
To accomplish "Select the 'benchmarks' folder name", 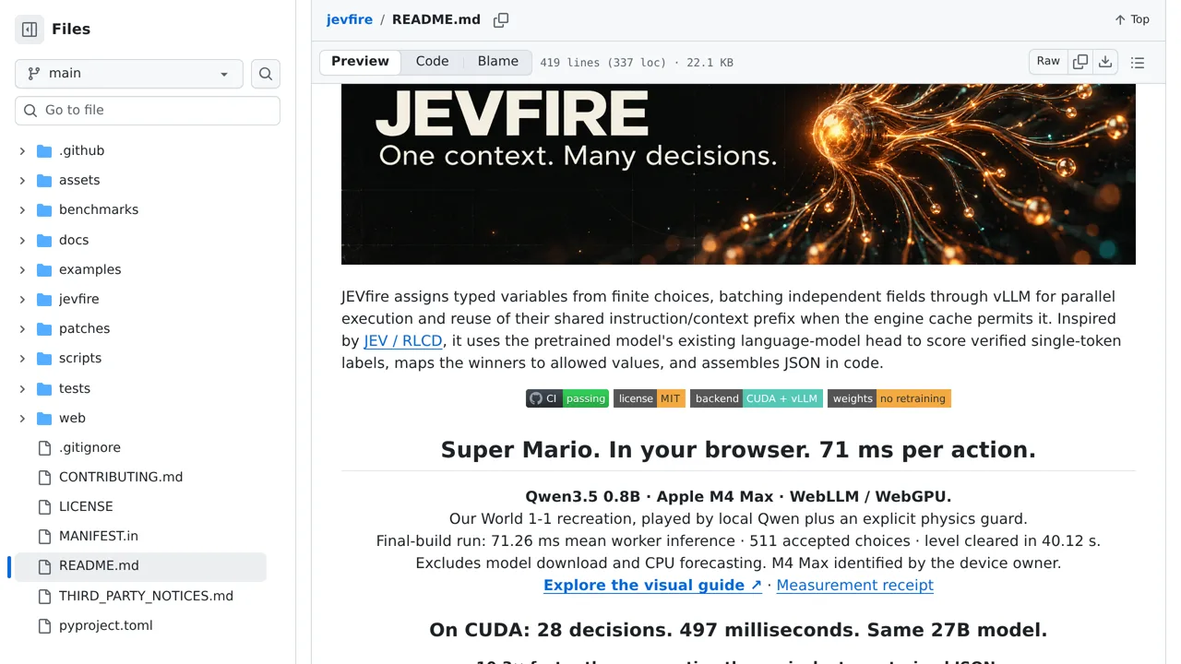I will pyautogui.click(x=99, y=209).
